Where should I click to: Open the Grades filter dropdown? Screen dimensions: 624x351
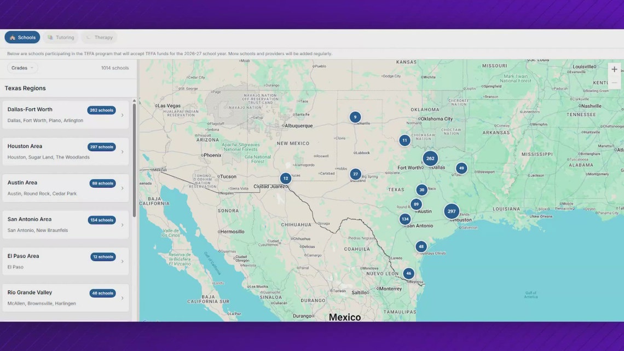tap(22, 68)
